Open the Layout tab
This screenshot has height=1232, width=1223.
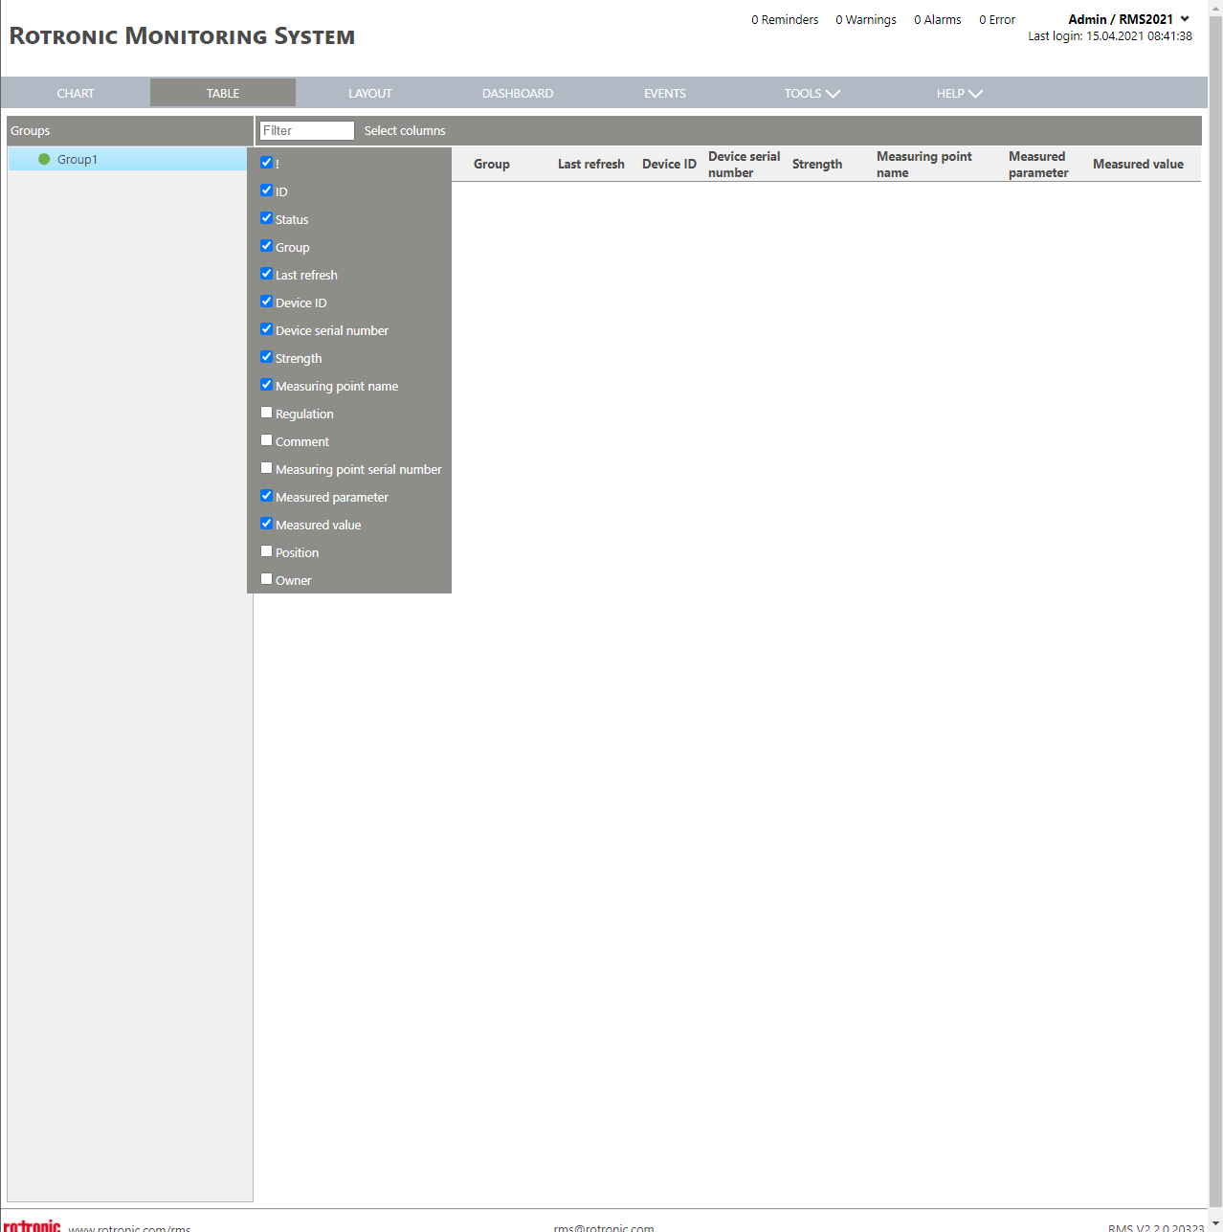370,93
